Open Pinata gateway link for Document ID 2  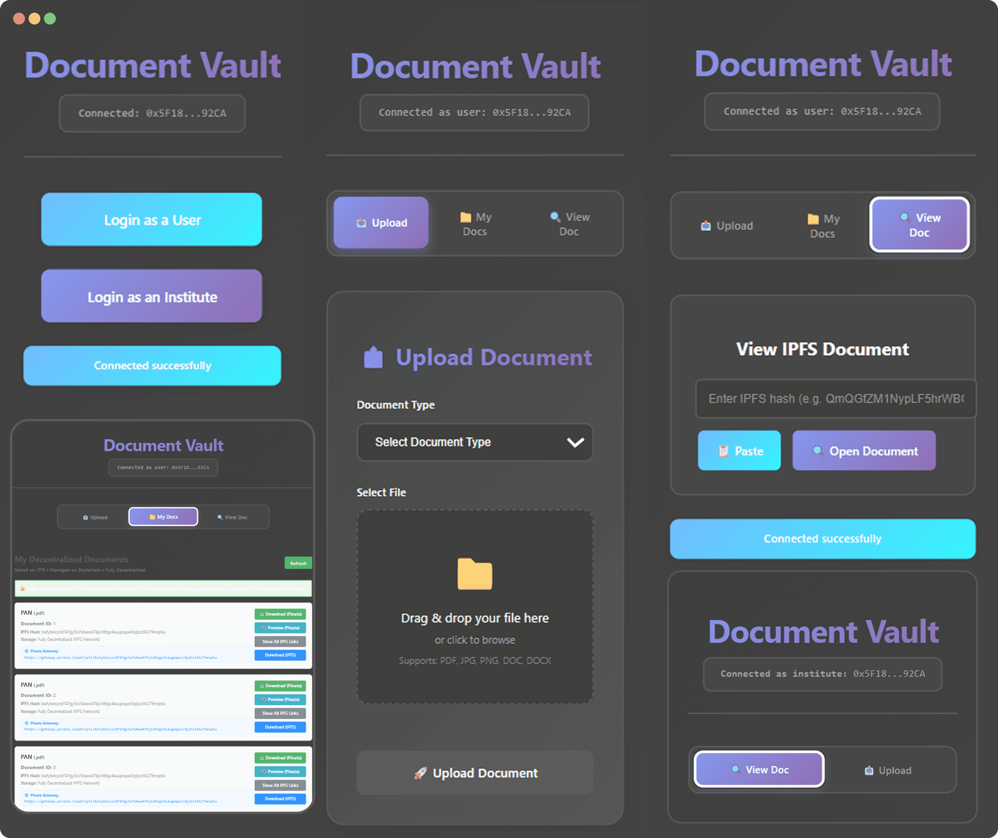tap(121, 729)
